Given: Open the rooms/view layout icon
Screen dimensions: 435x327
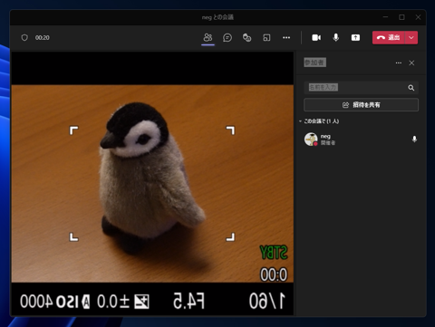Looking at the screenshot, I should point(266,38).
